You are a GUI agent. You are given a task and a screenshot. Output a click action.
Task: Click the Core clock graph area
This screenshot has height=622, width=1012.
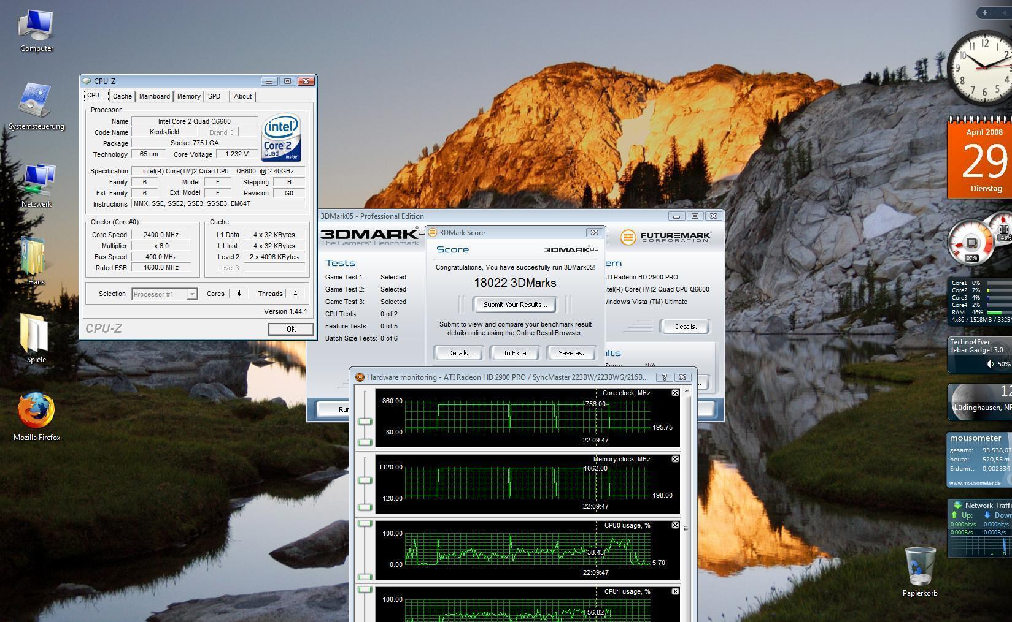527,417
